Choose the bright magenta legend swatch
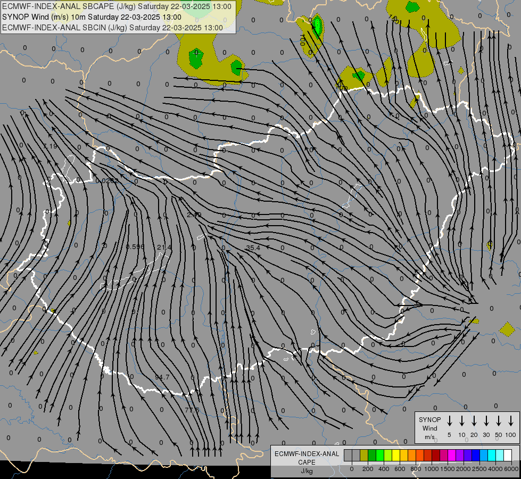Viewport: 521px width, 479px height. (x=452, y=456)
